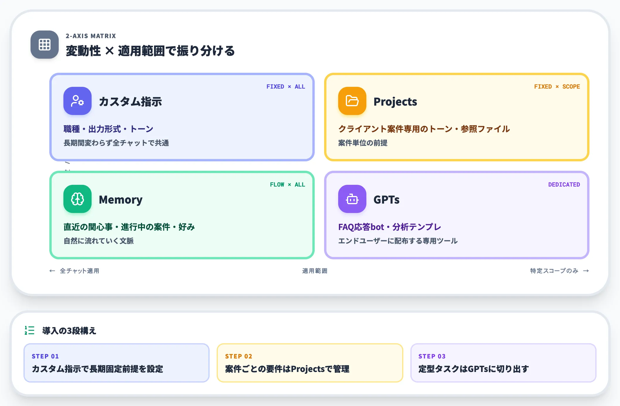Click the FIXED × ALL tag

click(286, 87)
